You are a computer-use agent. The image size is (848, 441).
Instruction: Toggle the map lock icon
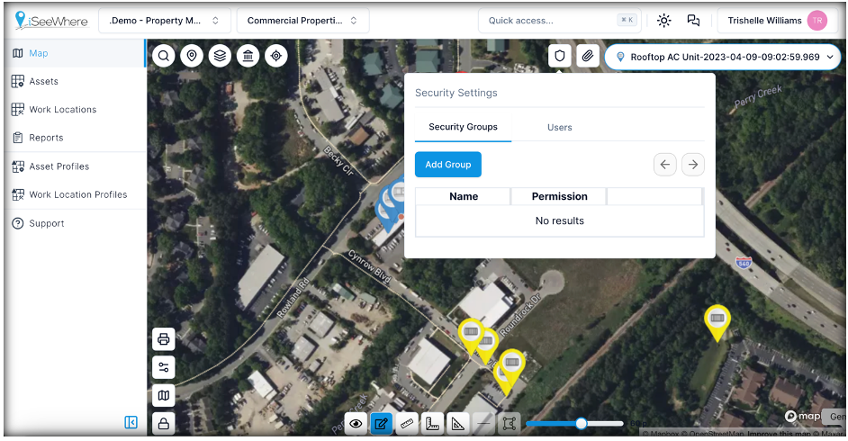[163, 424]
